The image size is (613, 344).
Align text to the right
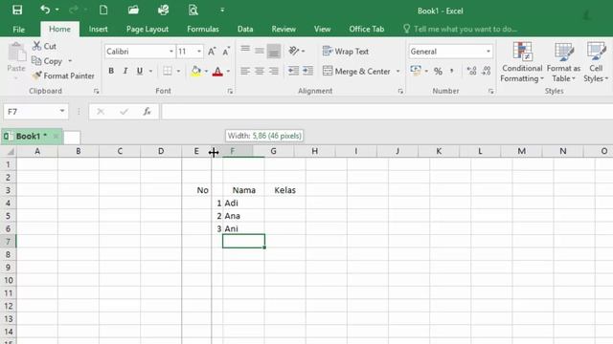point(274,71)
